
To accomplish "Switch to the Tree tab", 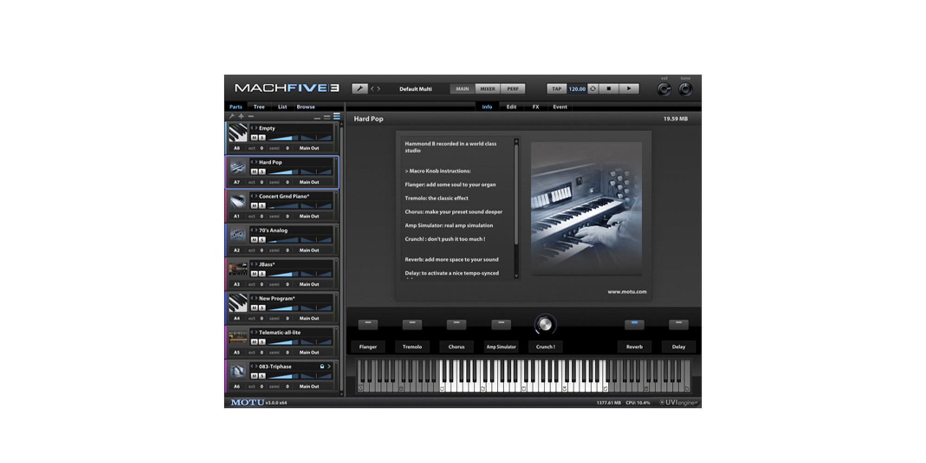I will pos(259,106).
